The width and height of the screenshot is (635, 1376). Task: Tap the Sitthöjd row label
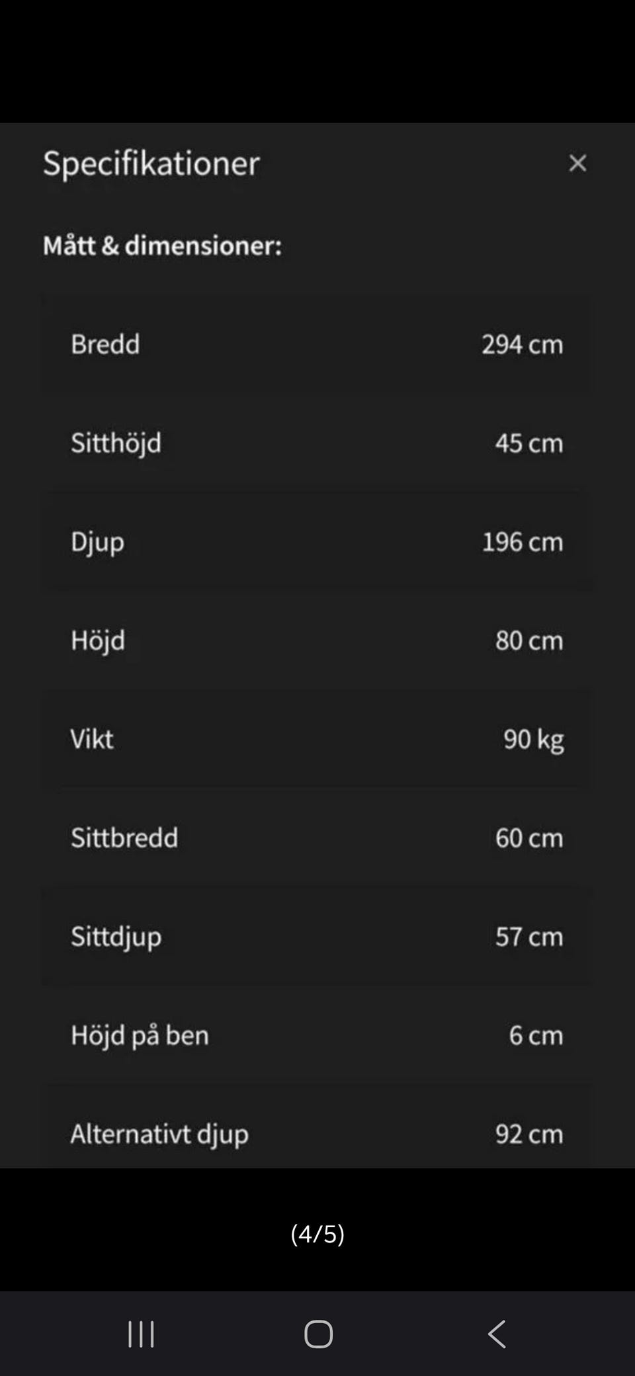pos(116,443)
